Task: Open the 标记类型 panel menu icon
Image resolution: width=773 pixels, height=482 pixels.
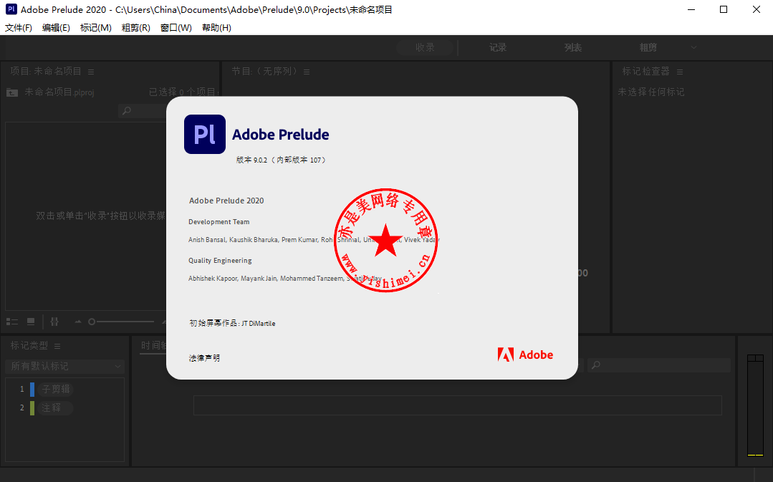Action: point(57,346)
